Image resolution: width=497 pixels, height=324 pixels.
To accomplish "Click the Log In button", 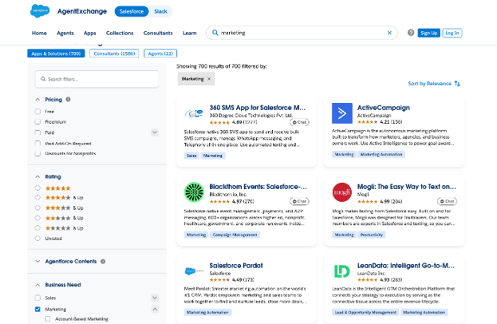I will [452, 33].
